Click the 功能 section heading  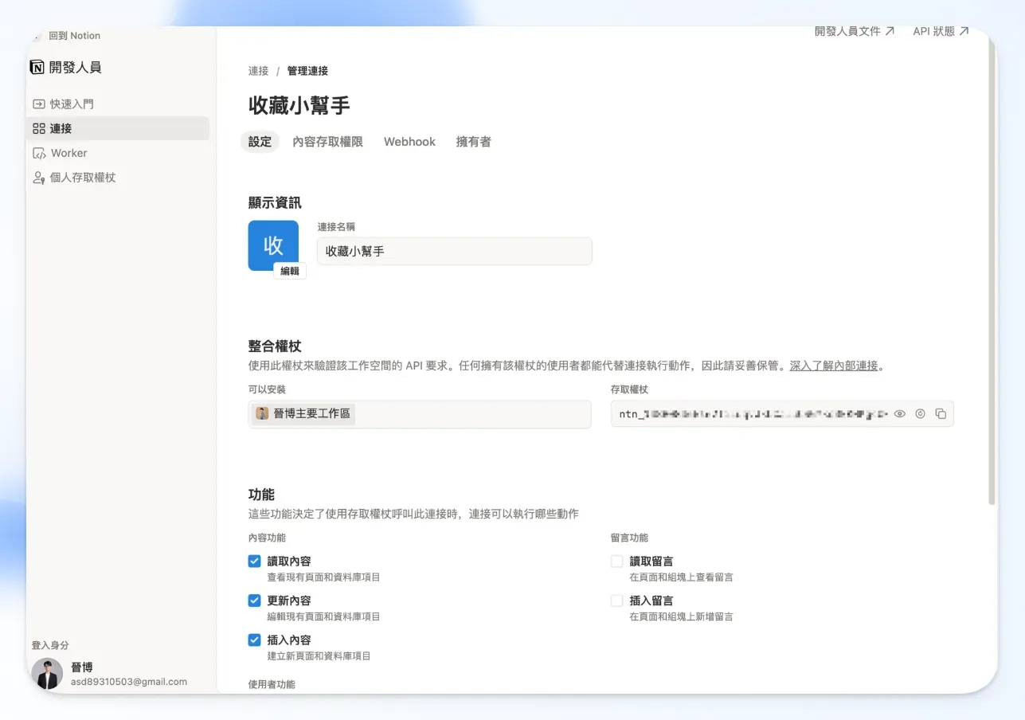tap(261, 495)
